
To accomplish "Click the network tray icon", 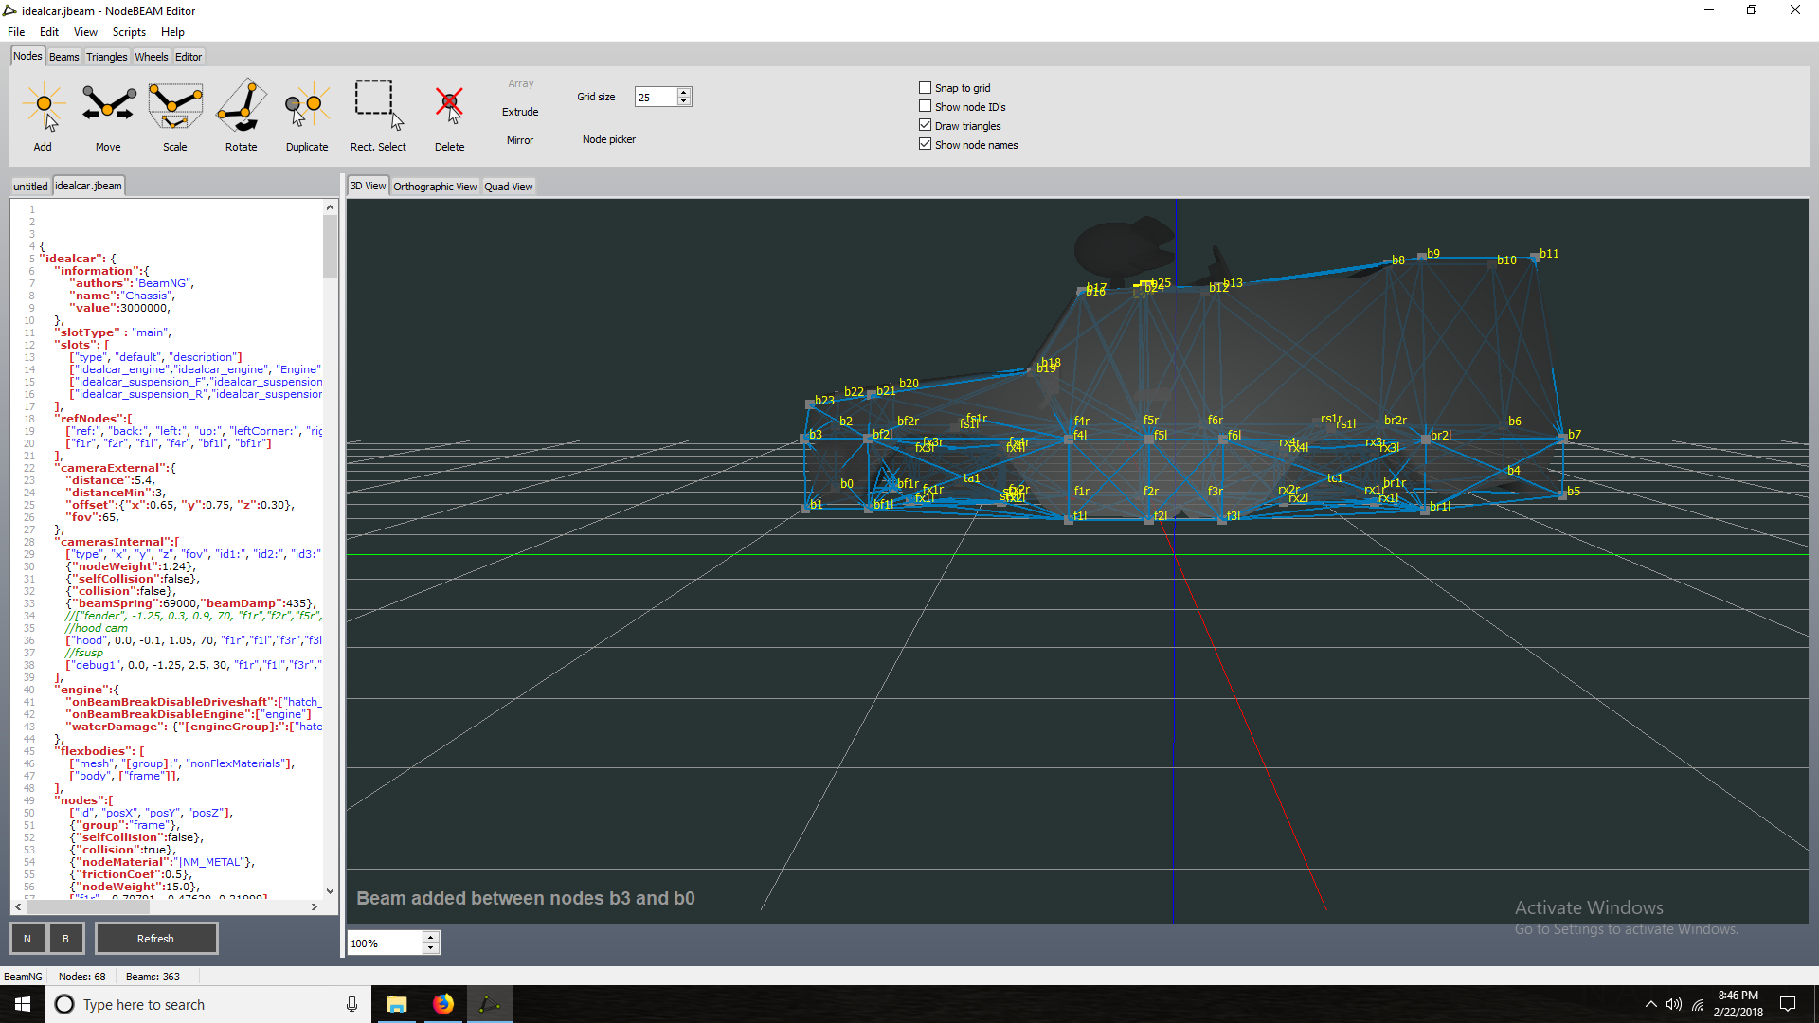I will pos(1698,1004).
